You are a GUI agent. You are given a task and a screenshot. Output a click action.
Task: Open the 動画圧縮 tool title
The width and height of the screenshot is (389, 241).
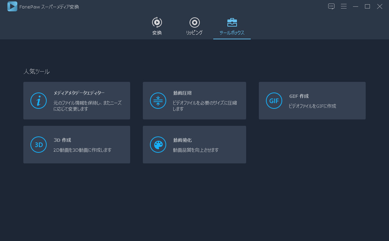click(182, 93)
